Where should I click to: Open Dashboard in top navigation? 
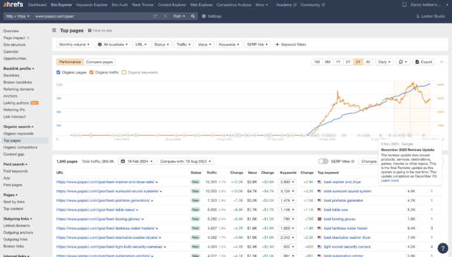[x=37, y=5]
